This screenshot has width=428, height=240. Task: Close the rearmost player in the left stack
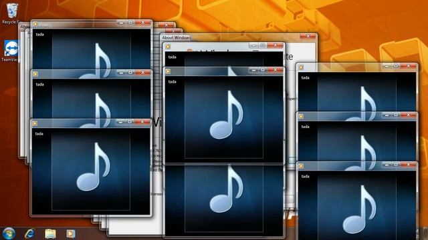point(143,23)
